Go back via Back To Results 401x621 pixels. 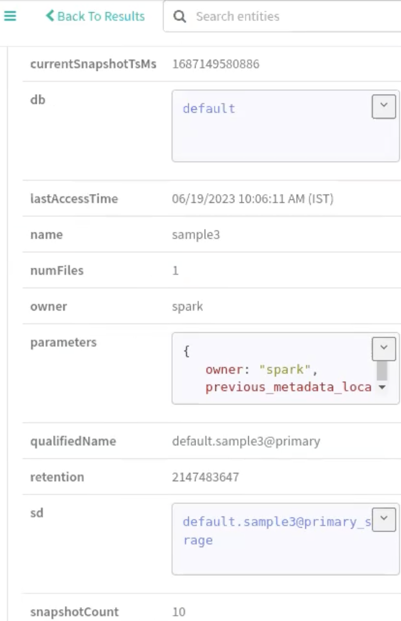tap(95, 16)
